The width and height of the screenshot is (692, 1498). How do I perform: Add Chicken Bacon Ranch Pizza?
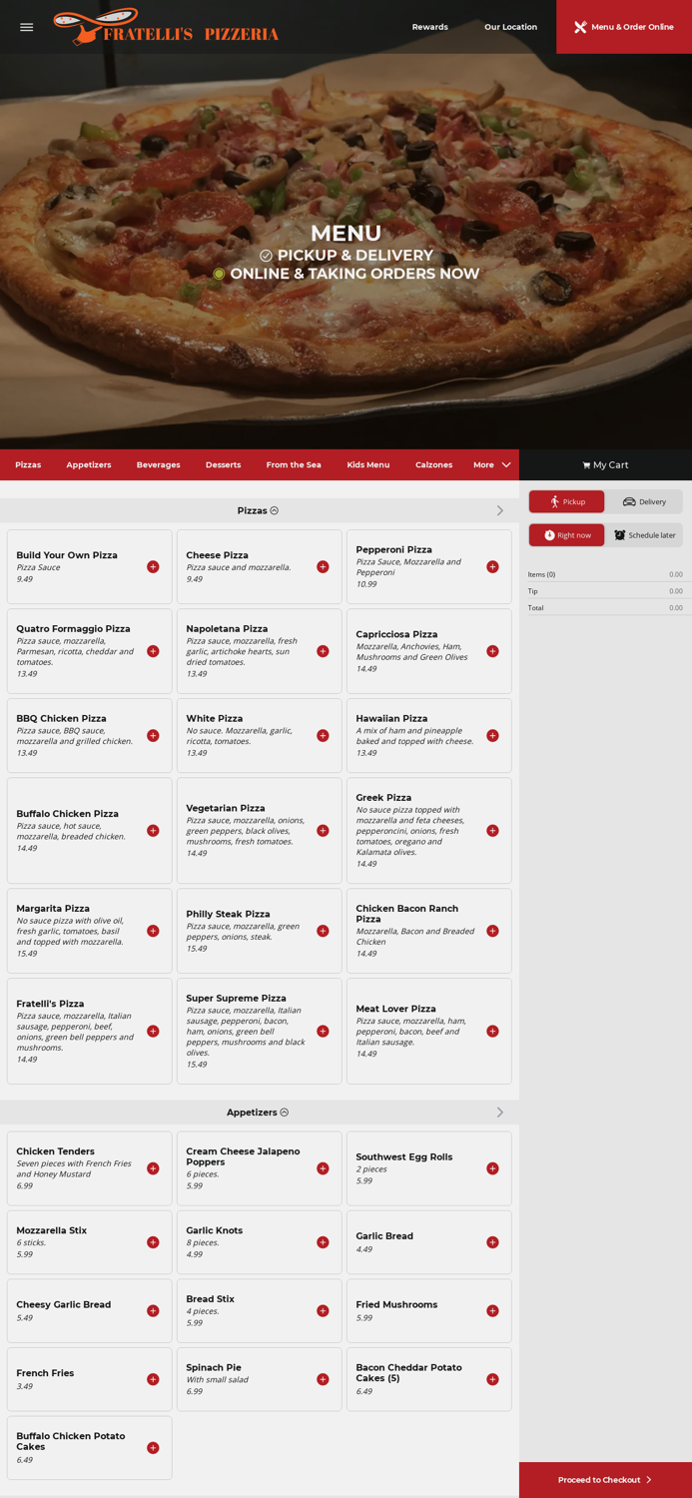click(492, 931)
